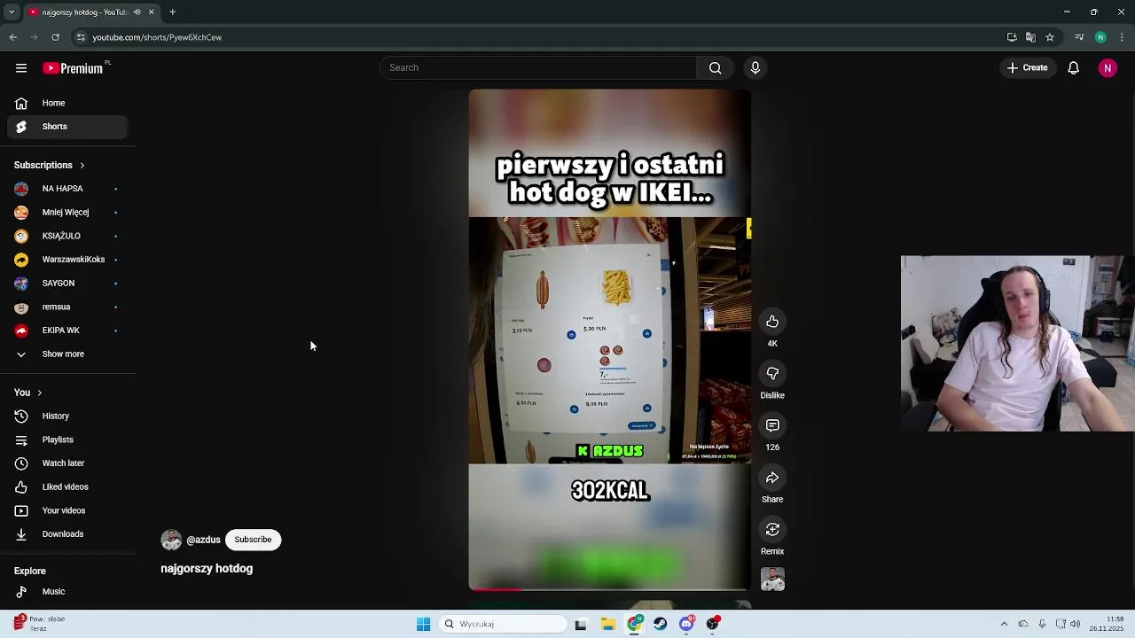The height and width of the screenshot is (638, 1135).
Task: Open the EKIPA WK subscription channel
Action: (67, 331)
